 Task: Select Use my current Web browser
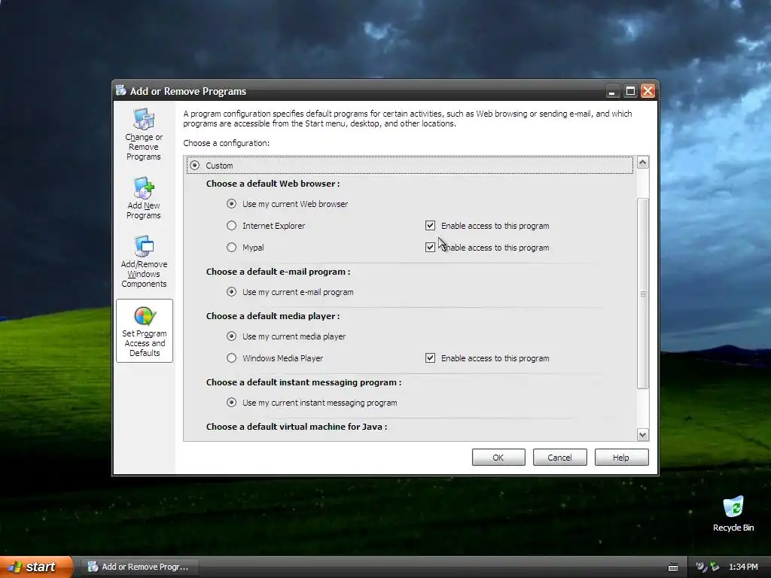click(x=231, y=203)
